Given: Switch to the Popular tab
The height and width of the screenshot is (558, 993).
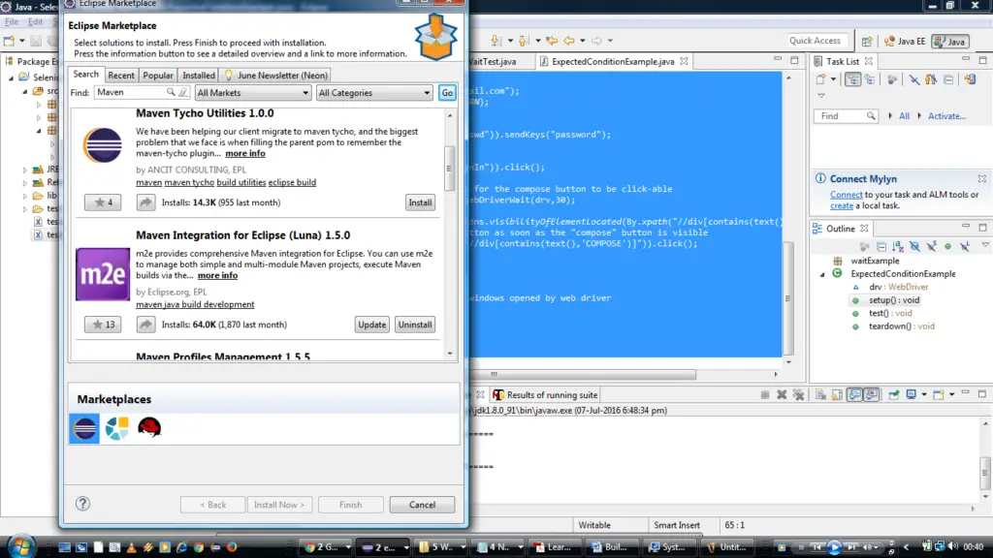Looking at the screenshot, I should click(158, 76).
